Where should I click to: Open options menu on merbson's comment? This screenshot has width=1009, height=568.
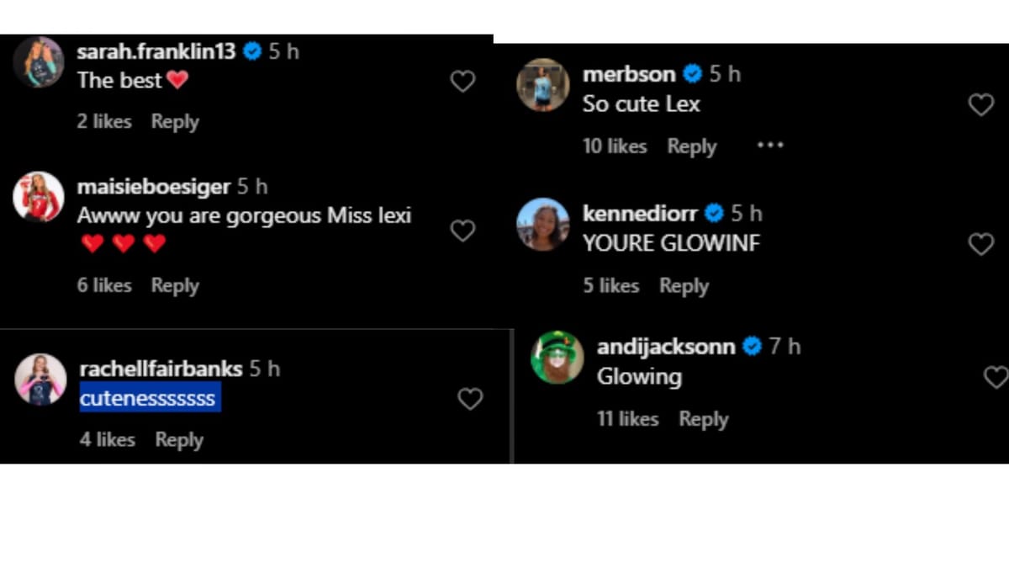click(x=770, y=146)
